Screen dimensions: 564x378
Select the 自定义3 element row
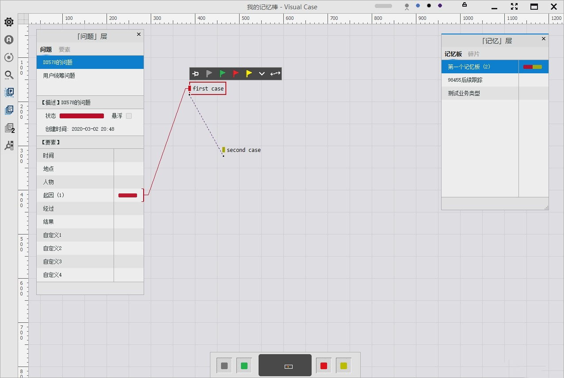(x=90, y=261)
